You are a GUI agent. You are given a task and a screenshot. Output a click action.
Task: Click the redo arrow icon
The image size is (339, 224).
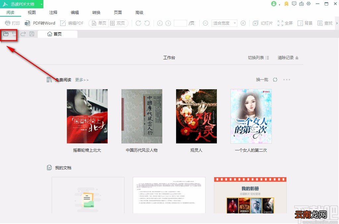(23, 34)
